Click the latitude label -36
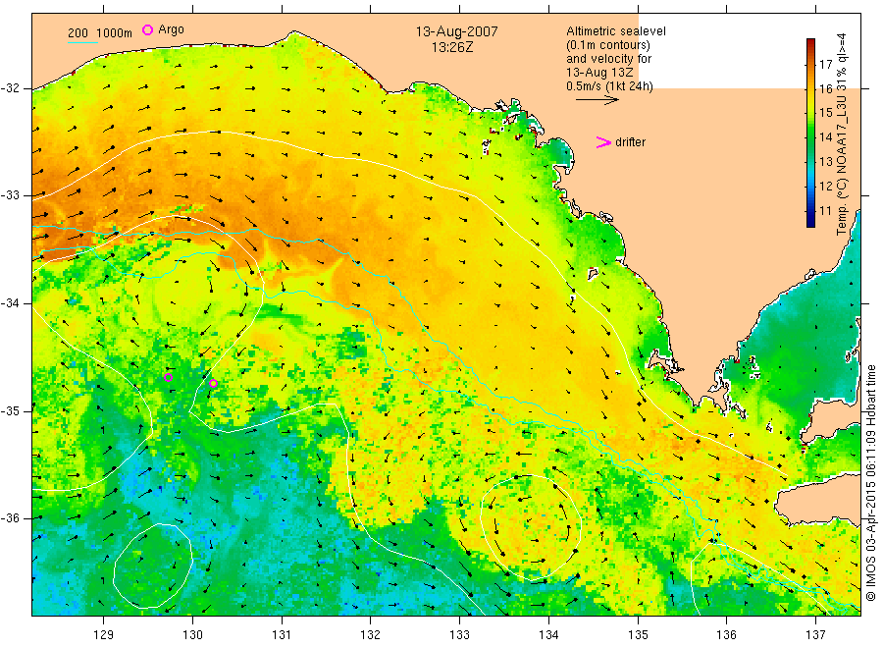 click(10, 518)
